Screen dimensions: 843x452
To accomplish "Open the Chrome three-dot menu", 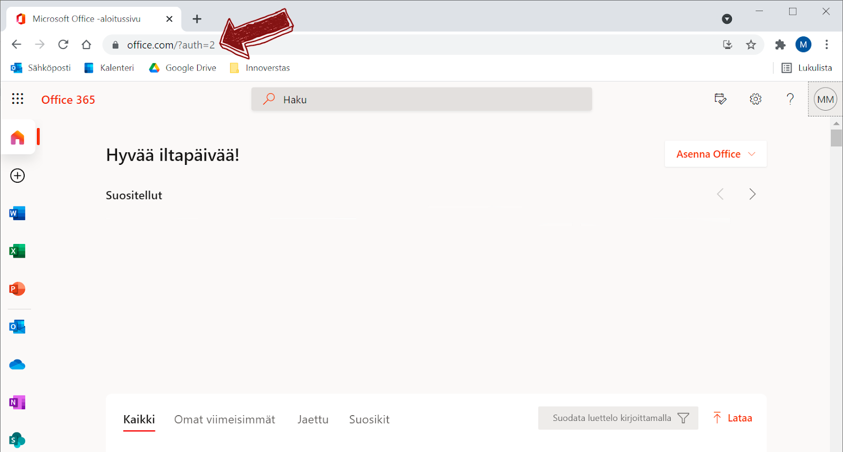I will pos(827,45).
